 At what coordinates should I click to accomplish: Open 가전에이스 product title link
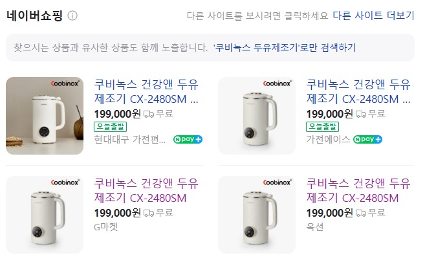pyautogui.click(x=358, y=92)
